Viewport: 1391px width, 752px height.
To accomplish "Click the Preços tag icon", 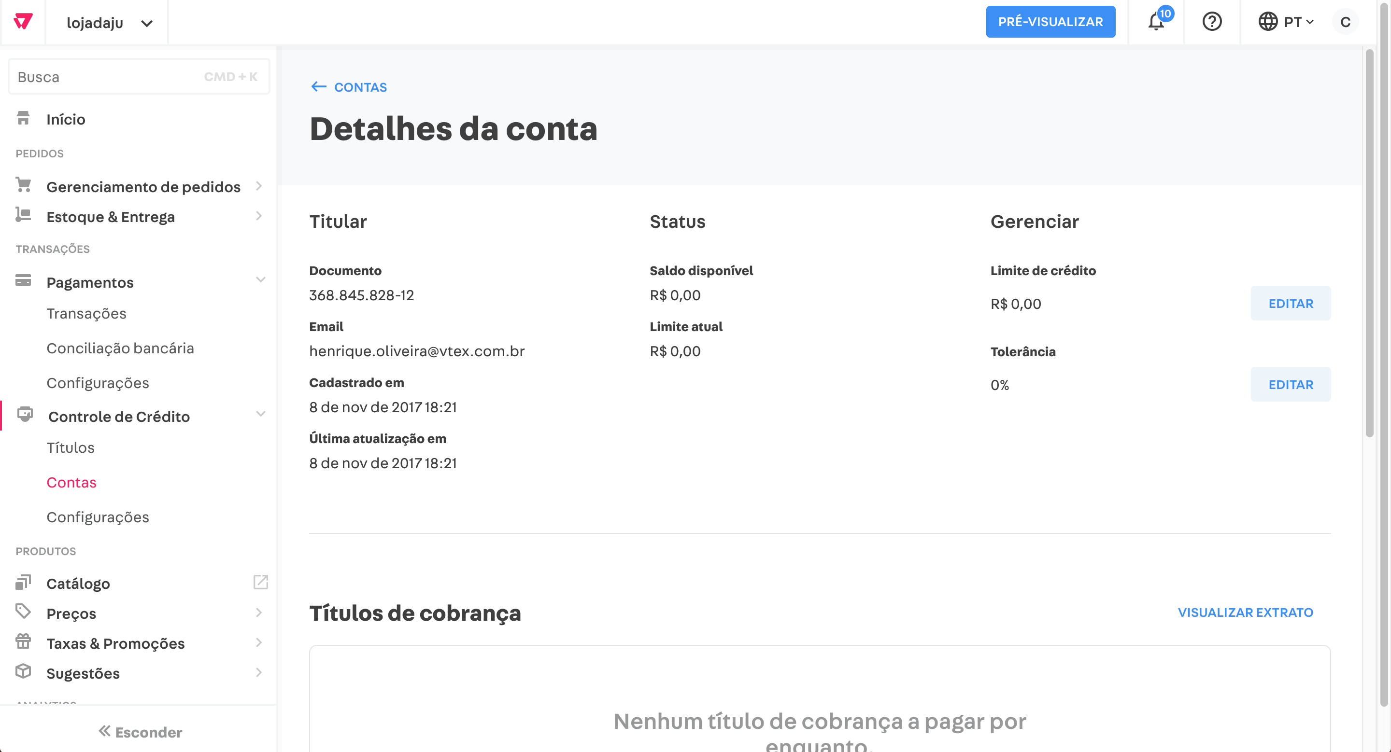I will click(23, 612).
